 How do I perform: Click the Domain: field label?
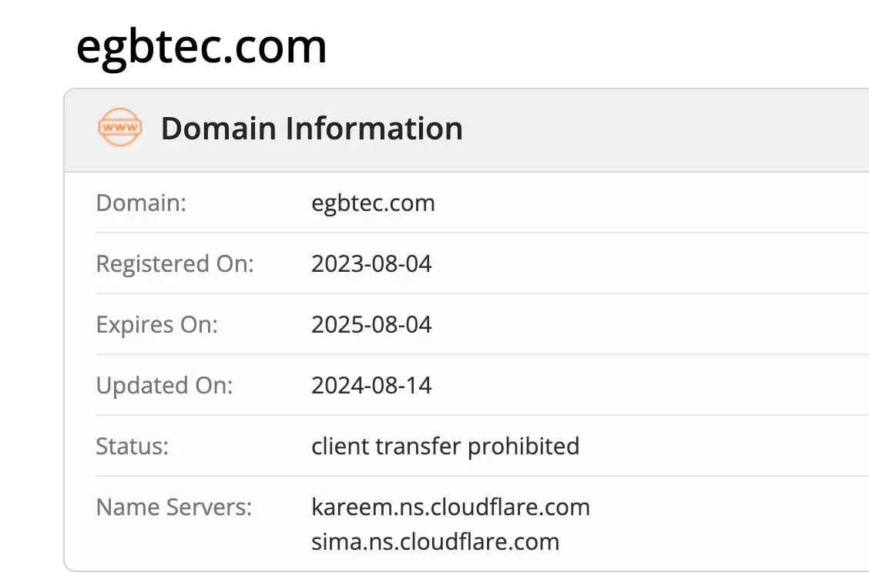(x=141, y=203)
